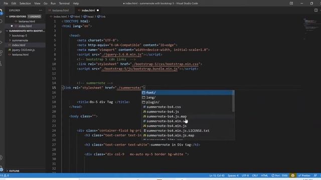
Task: Open the Explorer activity bar icon
Action: point(1,11)
